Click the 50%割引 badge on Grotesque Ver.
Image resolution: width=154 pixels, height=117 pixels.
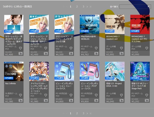[135, 31]
